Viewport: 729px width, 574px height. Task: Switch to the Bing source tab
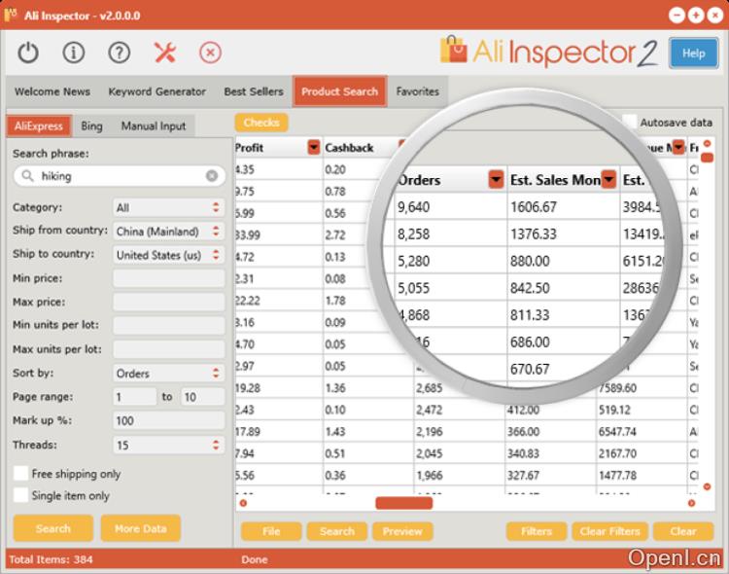click(91, 126)
